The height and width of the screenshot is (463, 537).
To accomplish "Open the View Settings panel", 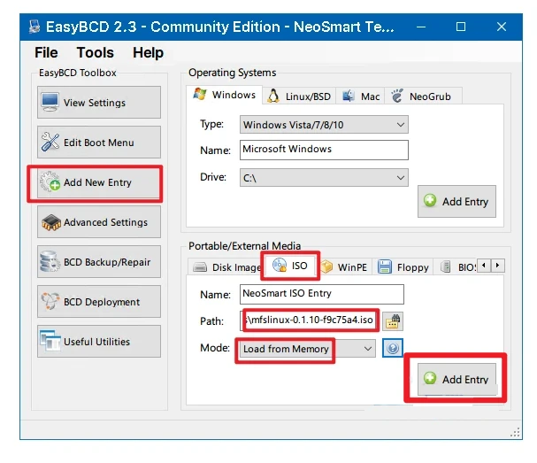I will (98, 103).
